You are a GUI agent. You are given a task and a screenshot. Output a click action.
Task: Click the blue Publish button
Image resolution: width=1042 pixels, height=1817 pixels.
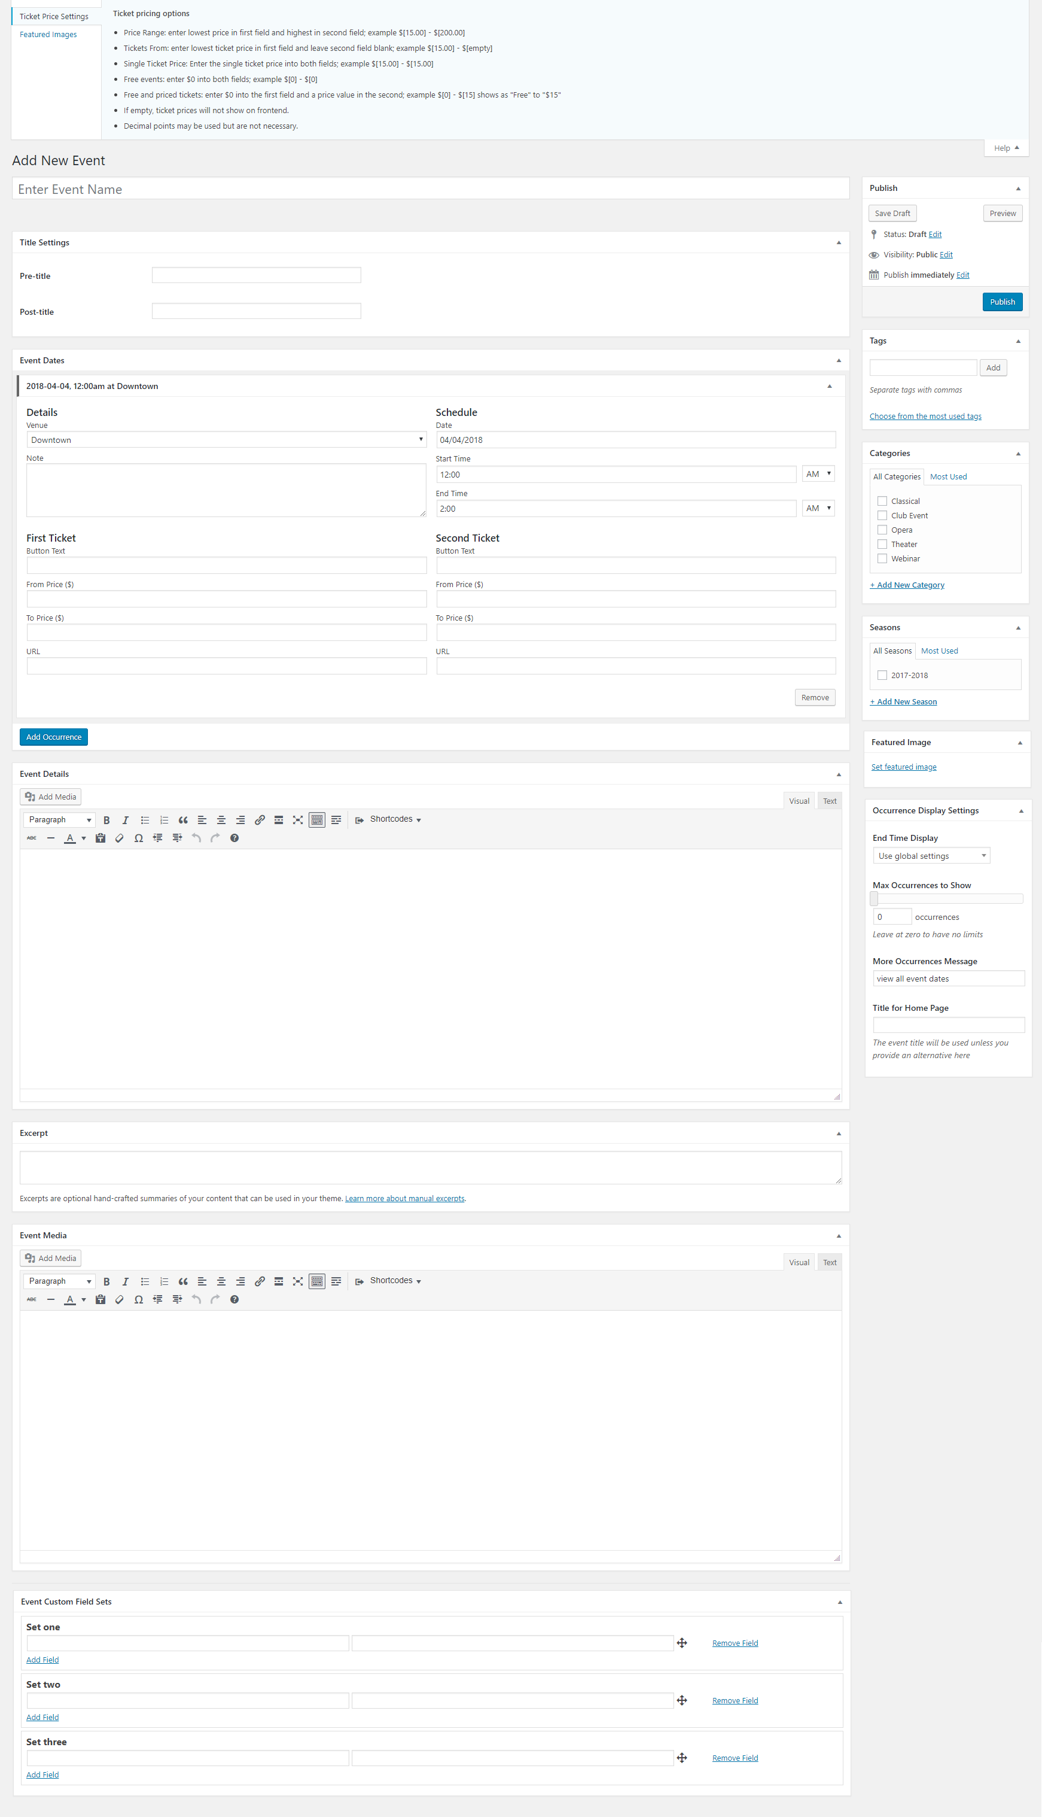coord(1002,302)
